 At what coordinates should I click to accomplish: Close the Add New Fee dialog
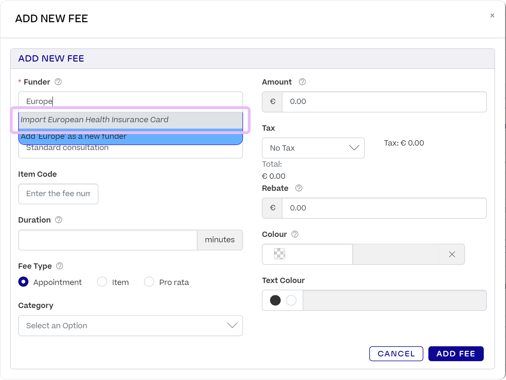coord(492,15)
